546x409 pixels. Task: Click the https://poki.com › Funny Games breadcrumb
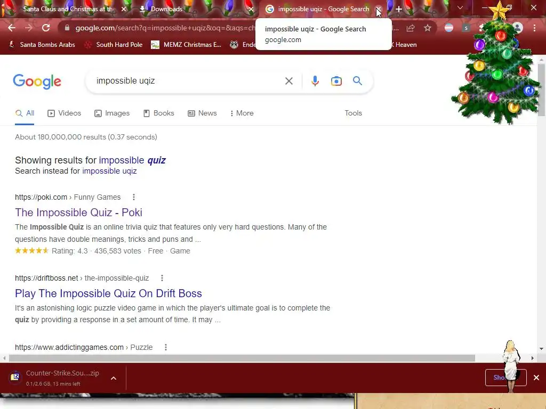tap(68, 197)
